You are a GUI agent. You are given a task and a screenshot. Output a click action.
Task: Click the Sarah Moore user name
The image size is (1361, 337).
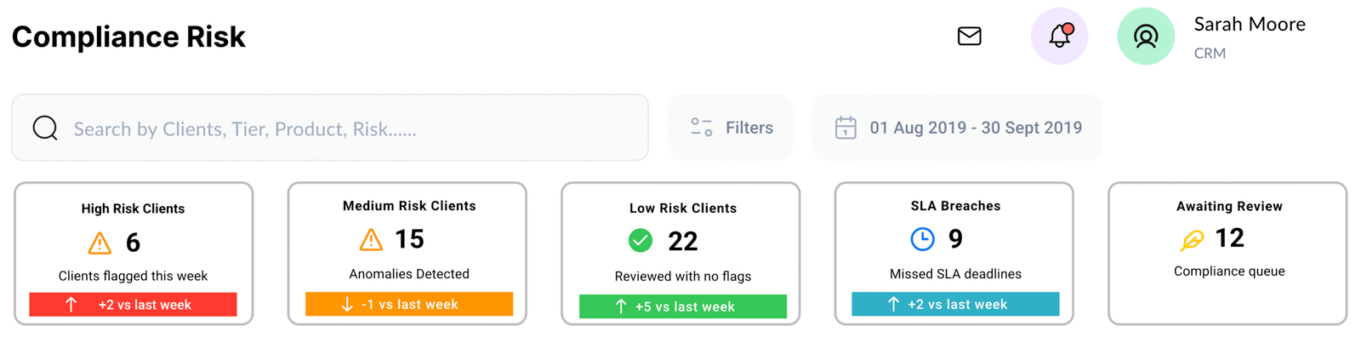point(1250,25)
